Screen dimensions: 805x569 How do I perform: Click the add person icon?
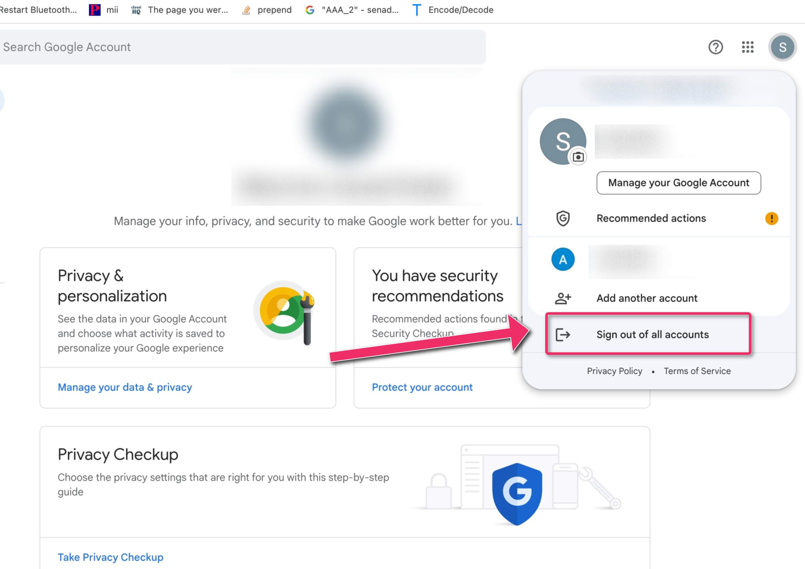click(563, 298)
